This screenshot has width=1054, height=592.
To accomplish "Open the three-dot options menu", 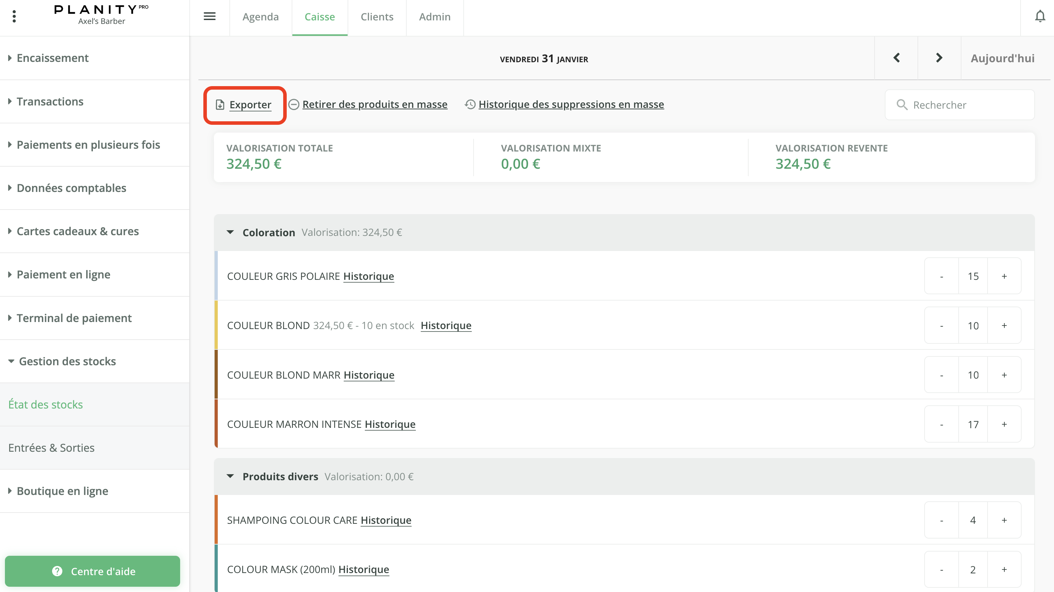I will click(14, 17).
